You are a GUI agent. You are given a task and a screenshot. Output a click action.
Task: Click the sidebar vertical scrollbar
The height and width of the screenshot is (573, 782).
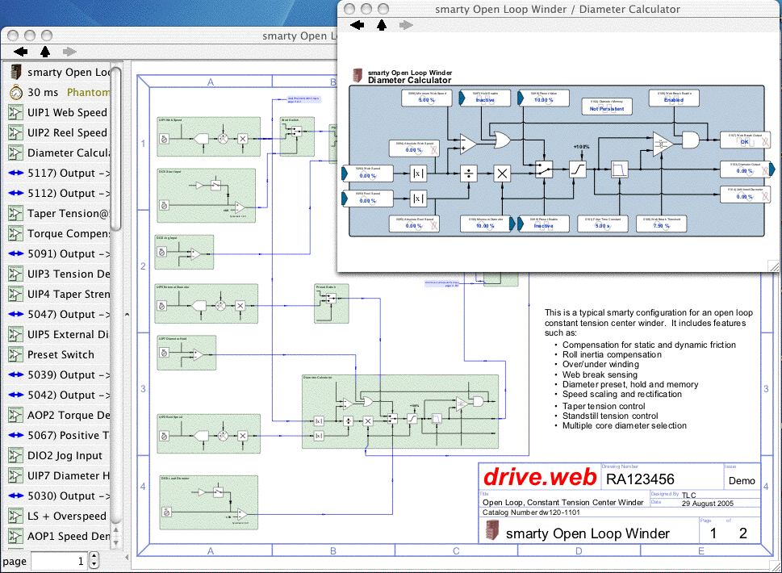(116, 161)
